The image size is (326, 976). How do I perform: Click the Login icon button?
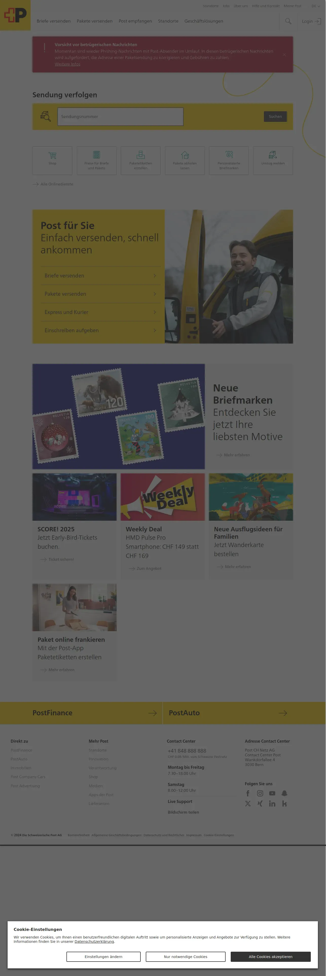click(311, 21)
